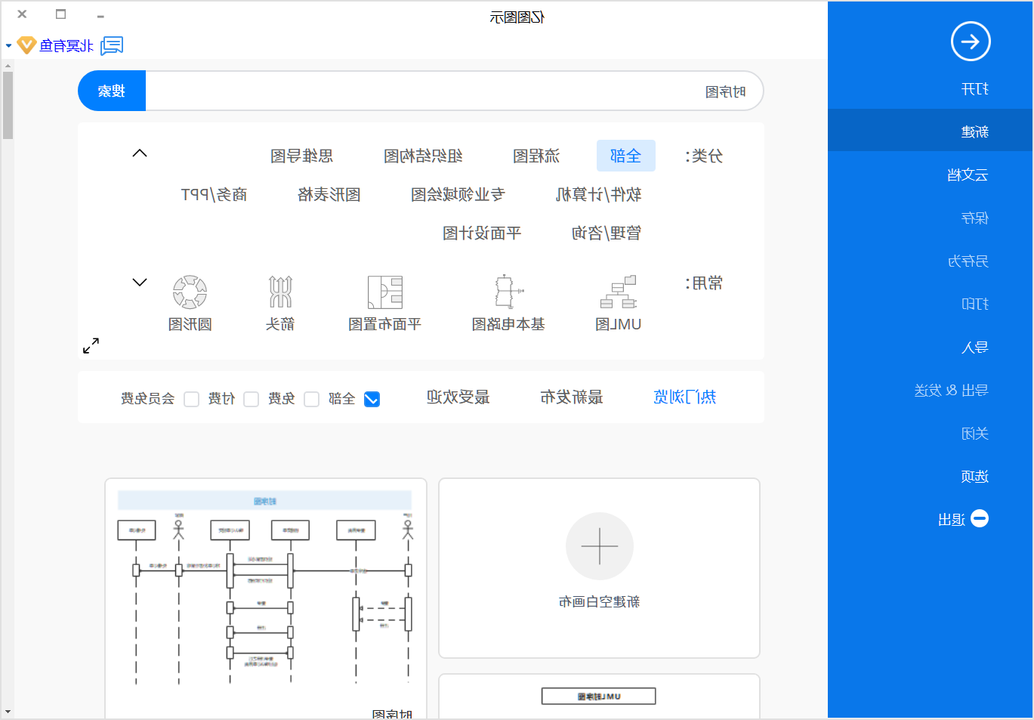Select the 图形表格 category
This screenshot has height=720, width=1034.
[329, 194]
